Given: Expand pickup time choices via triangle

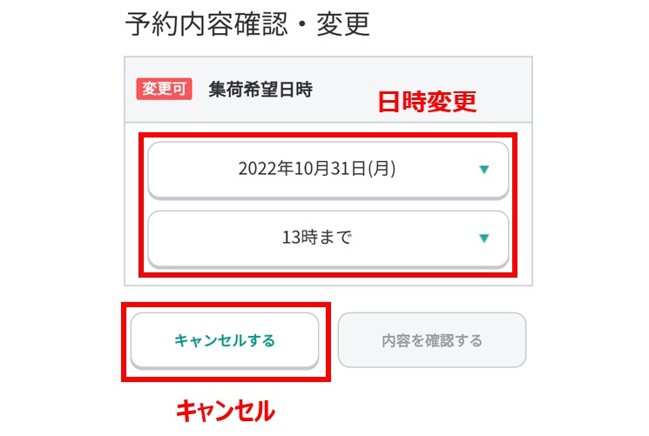Looking at the screenshot, I should coord(484,238).
